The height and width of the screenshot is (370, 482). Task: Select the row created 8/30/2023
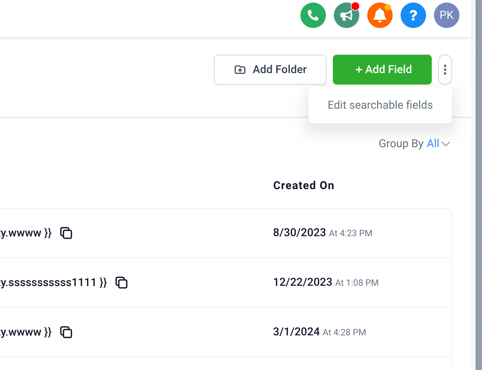coord(226,233)
